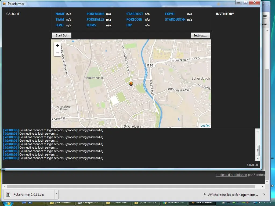Click the Hauptfriedhof label on the map
The height and width of the screenshot is (206, 275).
click(x=94, y=78)
